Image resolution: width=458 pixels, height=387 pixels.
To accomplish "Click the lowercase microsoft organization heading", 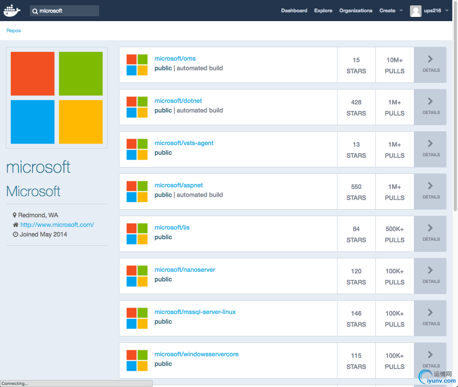I will tap(38, 167).
